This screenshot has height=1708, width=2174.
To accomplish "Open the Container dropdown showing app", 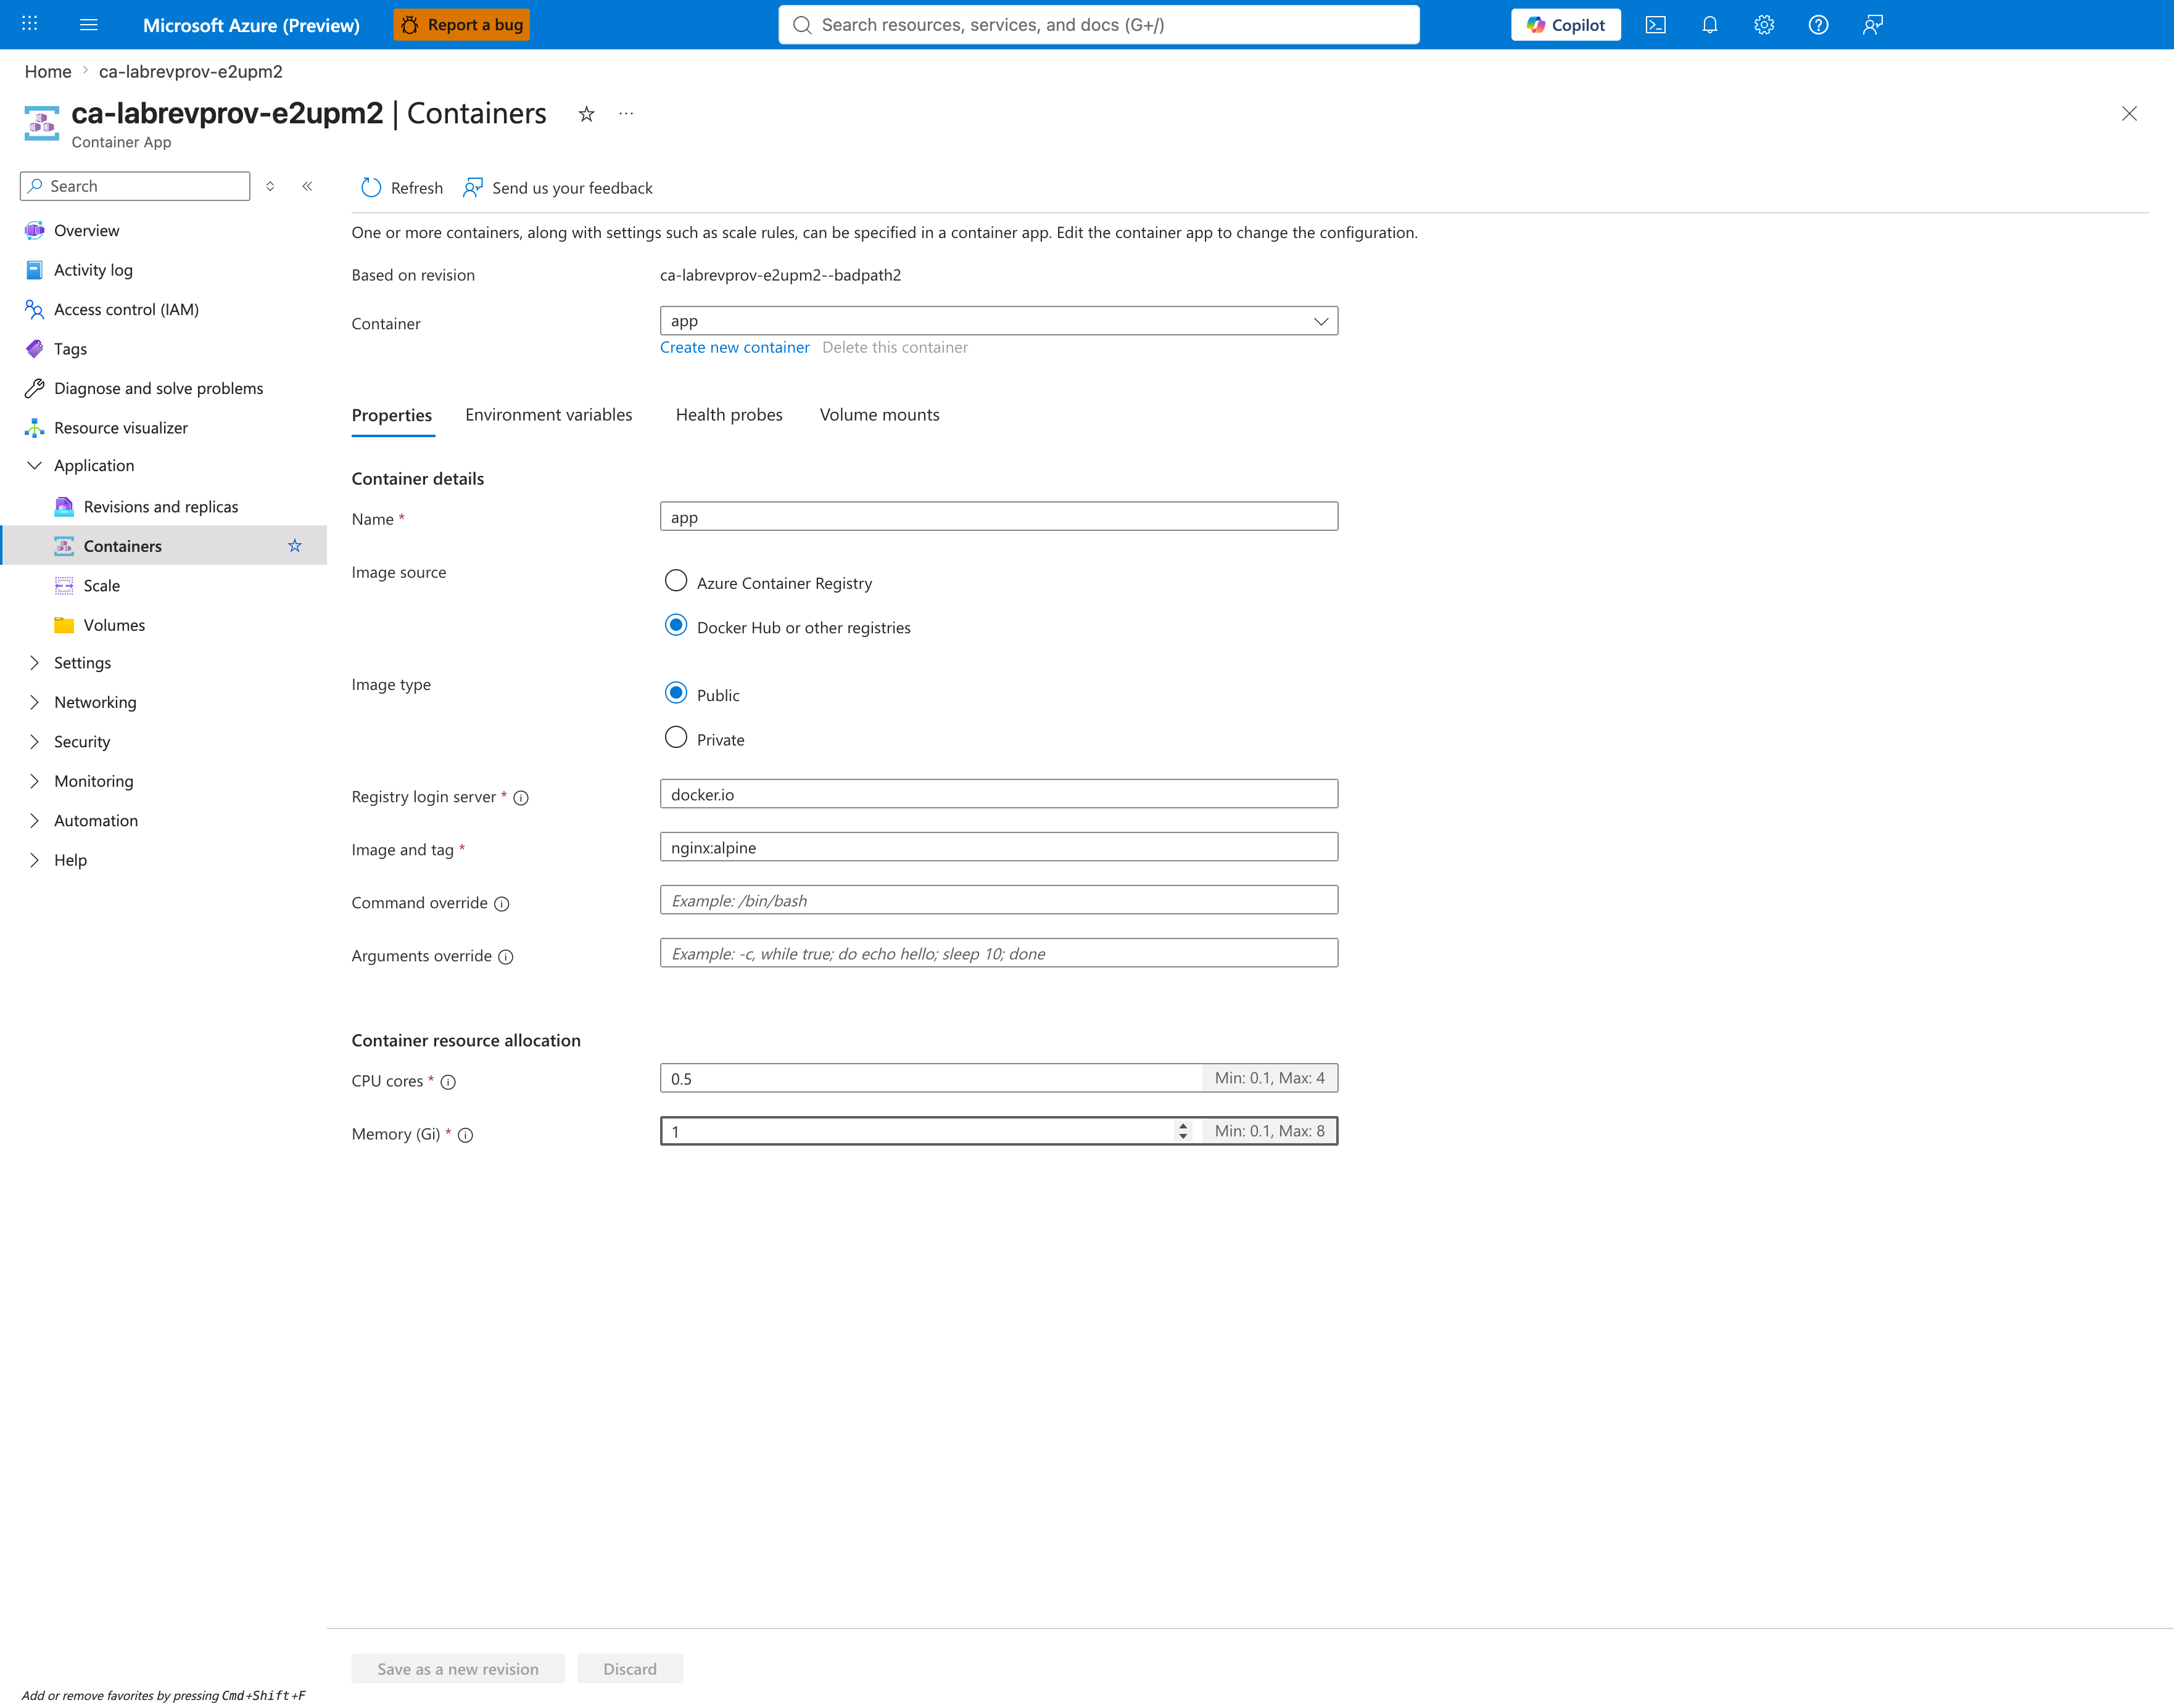I will point(998,321).
